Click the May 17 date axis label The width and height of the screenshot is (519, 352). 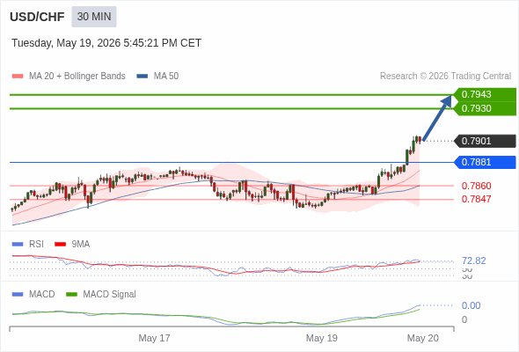[154, 338]
